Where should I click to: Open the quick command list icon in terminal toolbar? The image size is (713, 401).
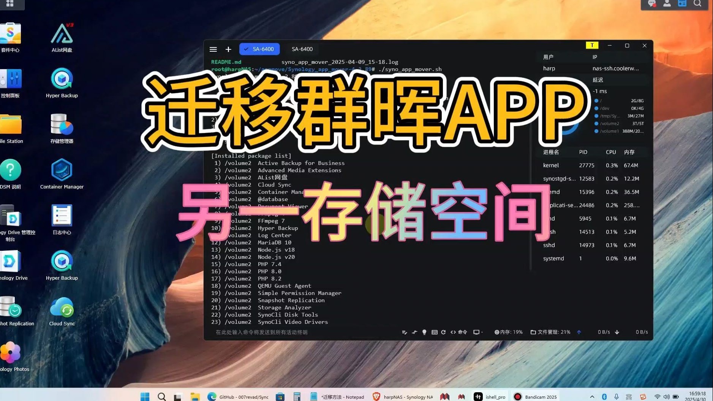pos(404,332)
